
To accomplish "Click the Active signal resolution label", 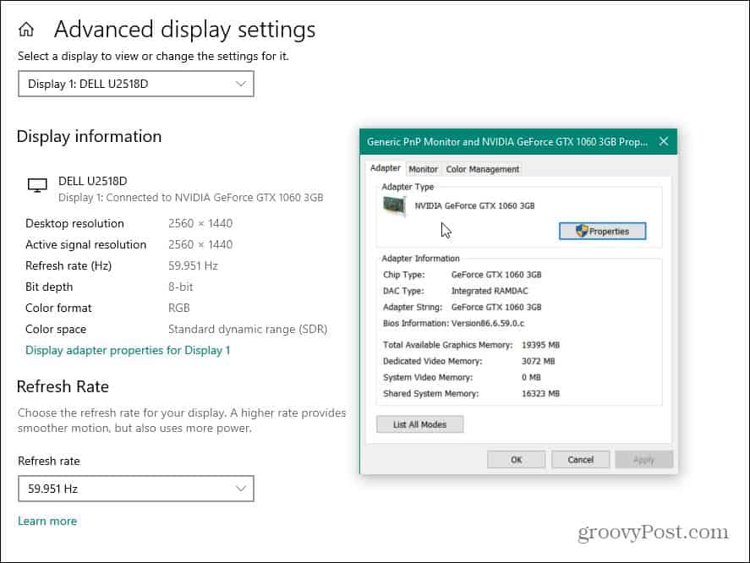I will 85,244.
